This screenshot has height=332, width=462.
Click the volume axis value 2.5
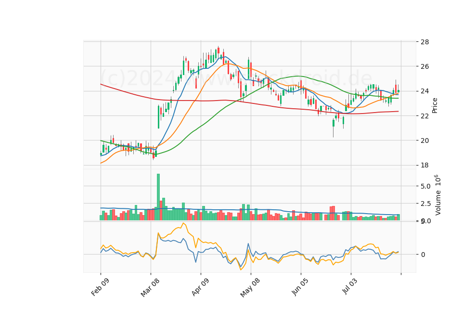tap(425, 204)
